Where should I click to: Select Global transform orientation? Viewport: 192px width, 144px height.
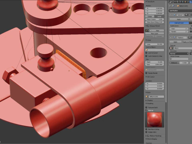(150, 16)
